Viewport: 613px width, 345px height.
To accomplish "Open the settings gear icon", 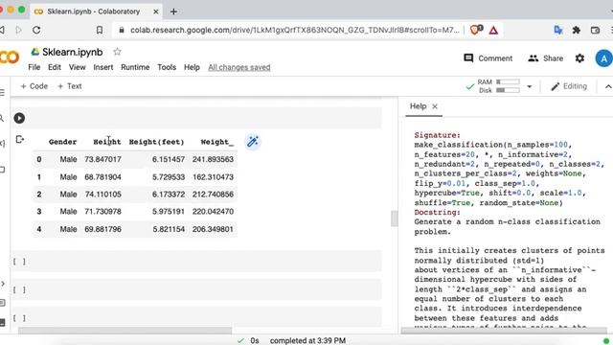I will [x=579, y=58].
